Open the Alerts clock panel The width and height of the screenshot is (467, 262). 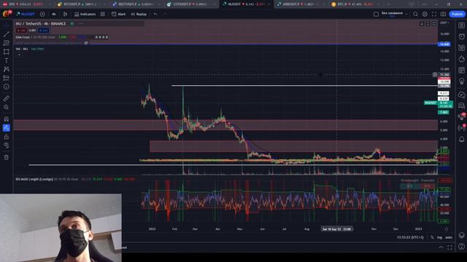tap(461, 36)
